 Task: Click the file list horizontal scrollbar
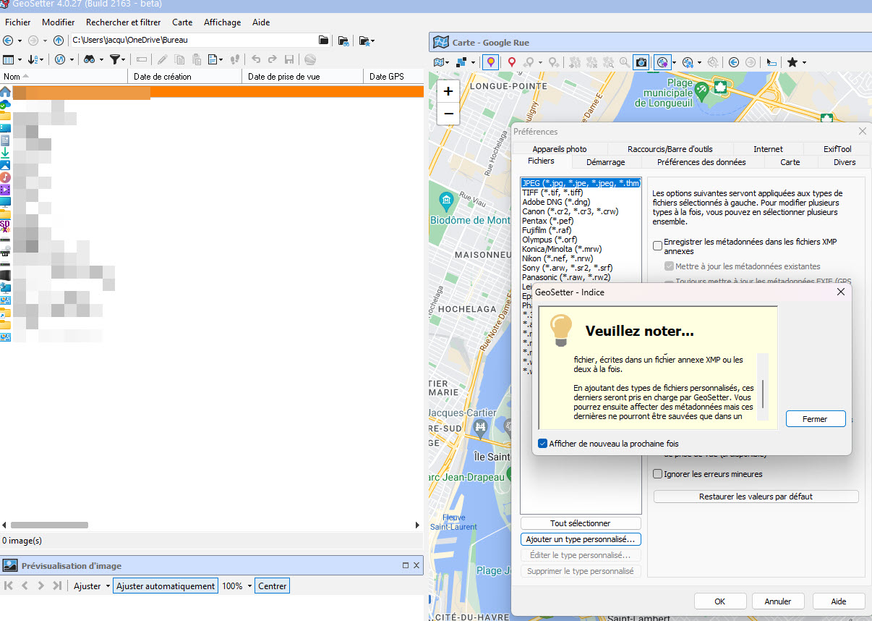49,525
